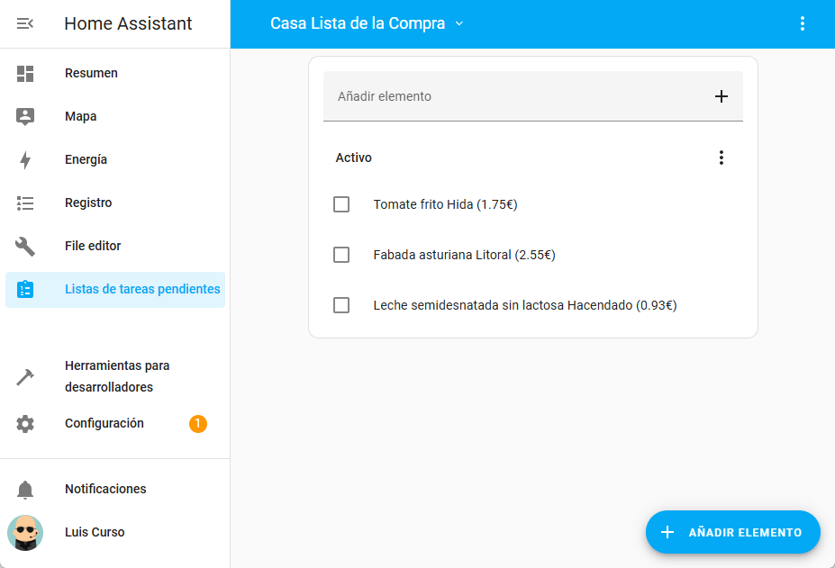Screen dimensions: 835x568
Task: Check the Tomate frito Hida item
Action: pos(341,204)
